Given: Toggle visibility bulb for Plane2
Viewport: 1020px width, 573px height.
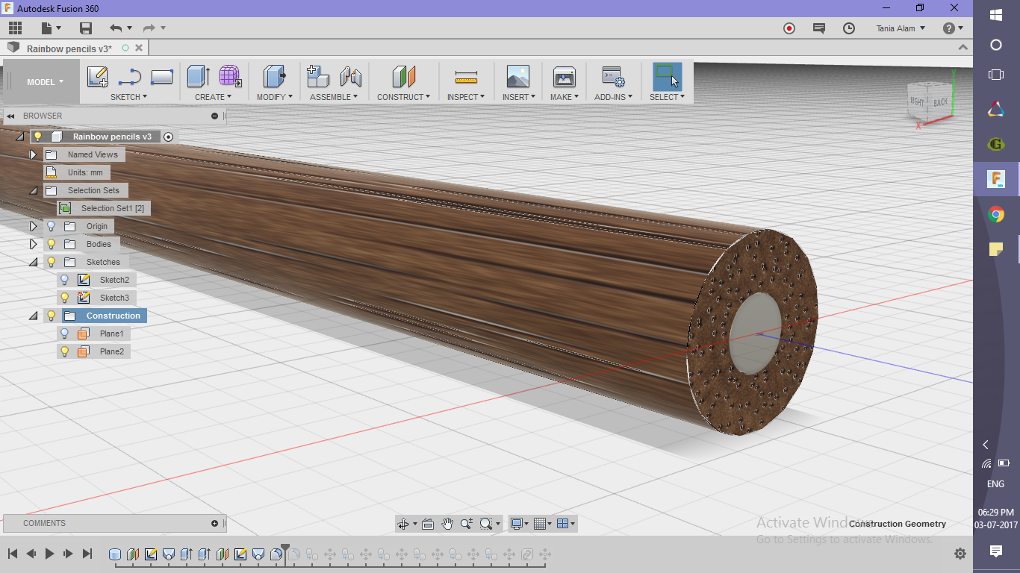Looking at the screenshot, I should click(x=64, y=351).
